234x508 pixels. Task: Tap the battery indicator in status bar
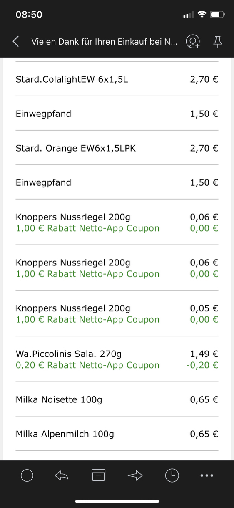[x=217, y=15]
